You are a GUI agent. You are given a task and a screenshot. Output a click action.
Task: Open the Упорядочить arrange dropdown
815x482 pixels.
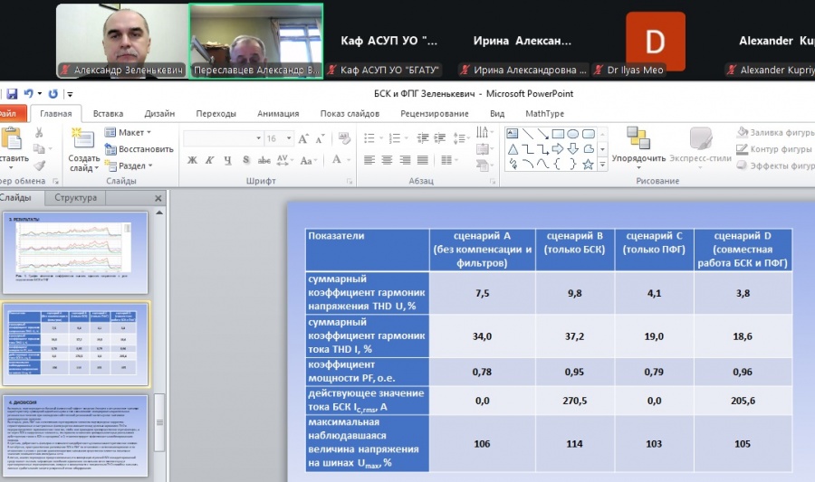click(x=638, y=158)
